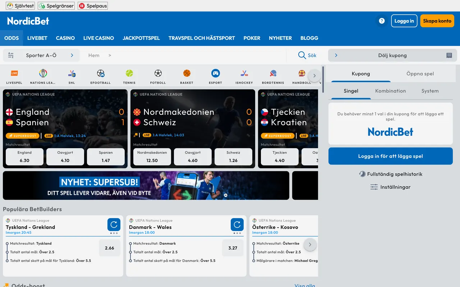Open Basket sport icon
This screenshot has width=460, height=287.
187,77
